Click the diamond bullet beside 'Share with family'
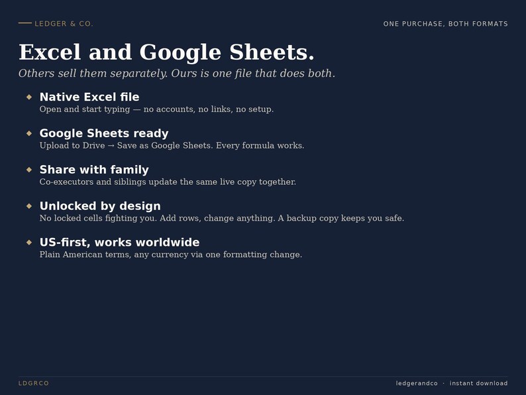 [x=29, y=170]
